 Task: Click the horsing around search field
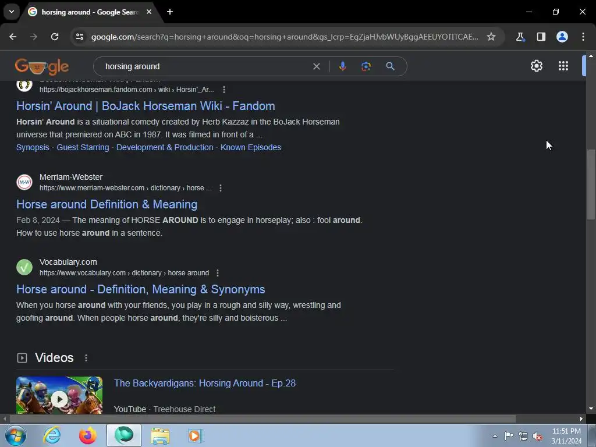(x=205, y=66)
